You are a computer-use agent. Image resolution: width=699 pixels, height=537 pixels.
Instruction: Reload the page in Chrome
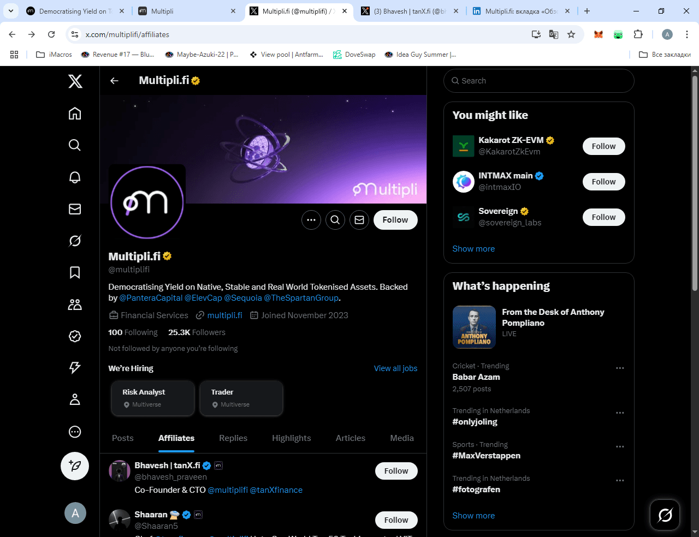coord(51,34)
